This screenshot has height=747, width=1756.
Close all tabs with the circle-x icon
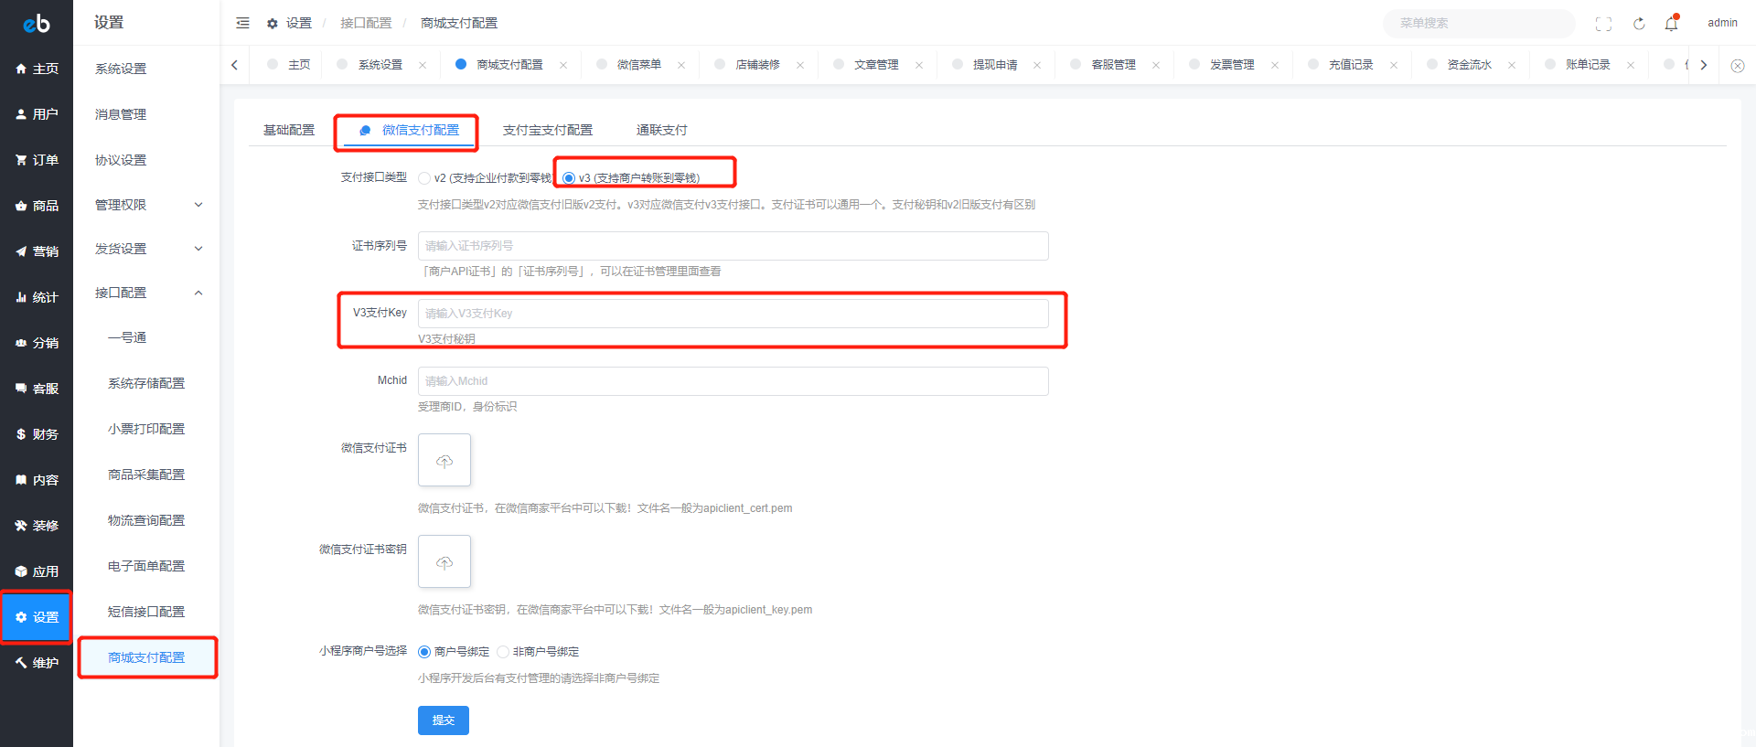(1737, 65)
